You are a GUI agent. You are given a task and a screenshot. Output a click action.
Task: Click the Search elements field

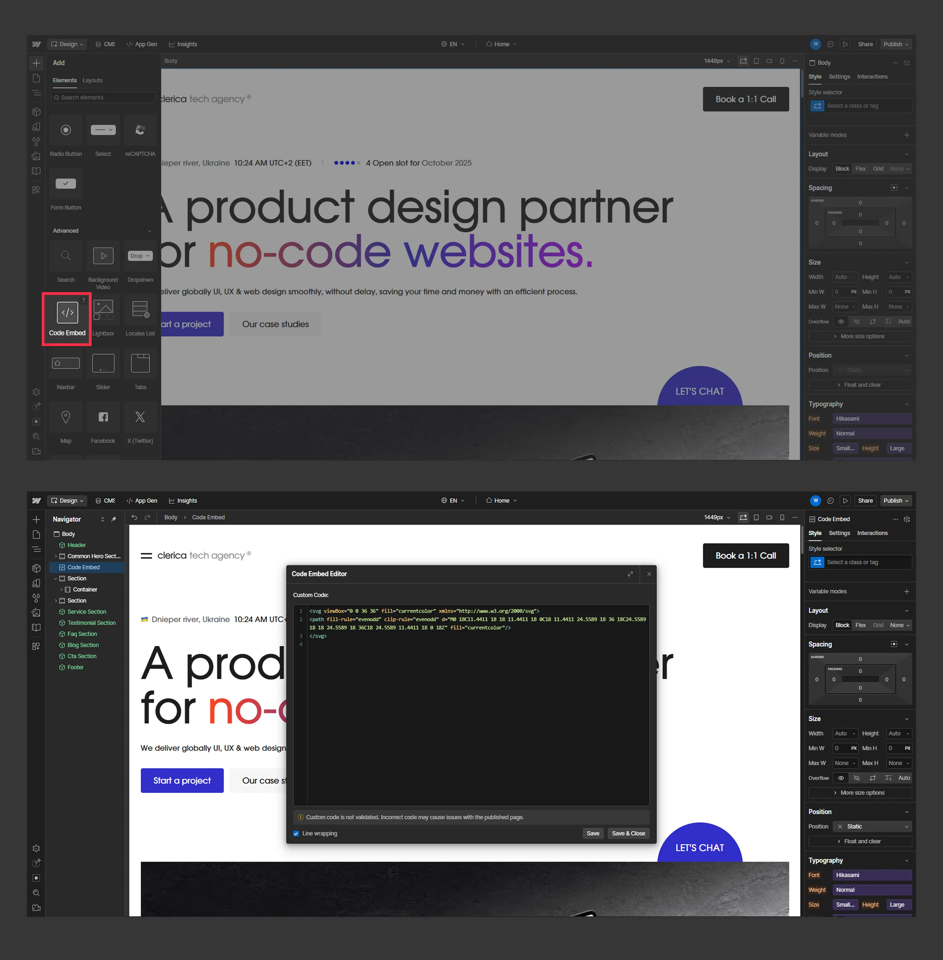pos(103,98)
